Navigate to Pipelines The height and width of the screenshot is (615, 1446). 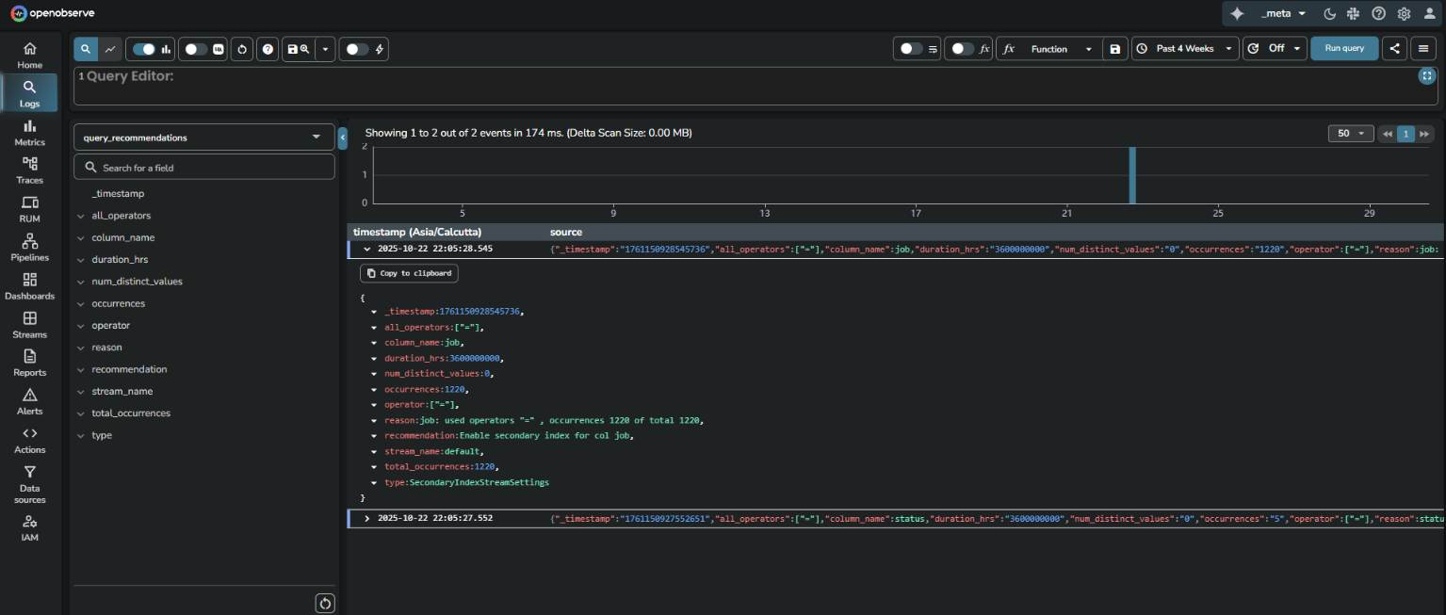point(29,247)
